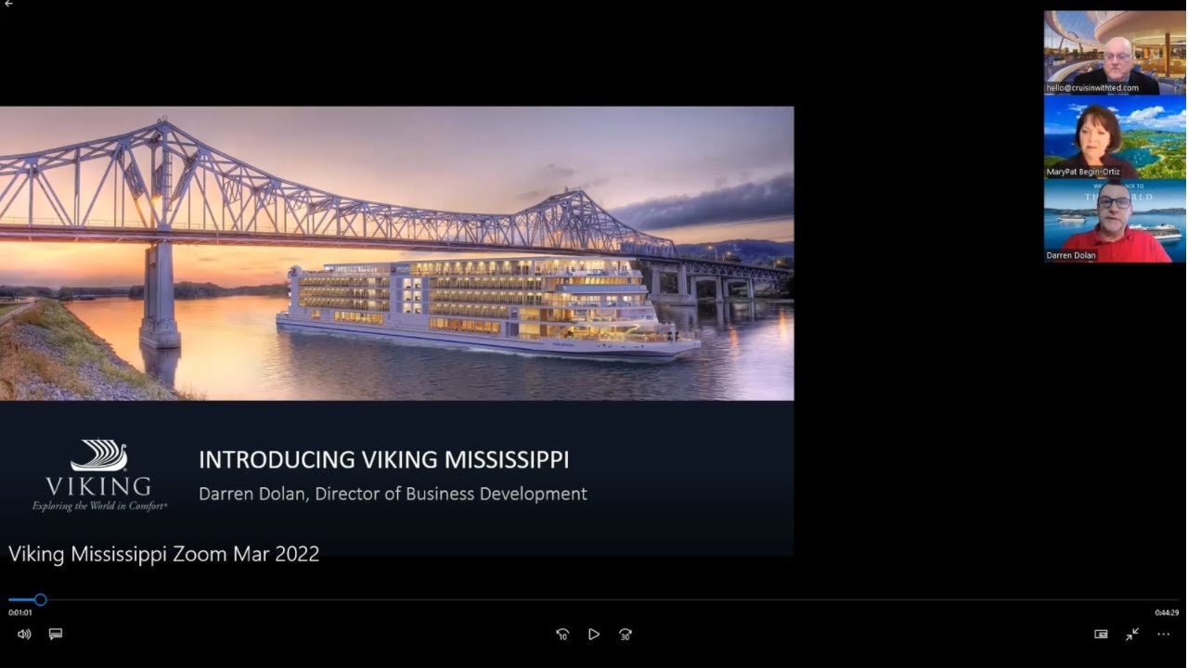Play the video

(594, 635)
